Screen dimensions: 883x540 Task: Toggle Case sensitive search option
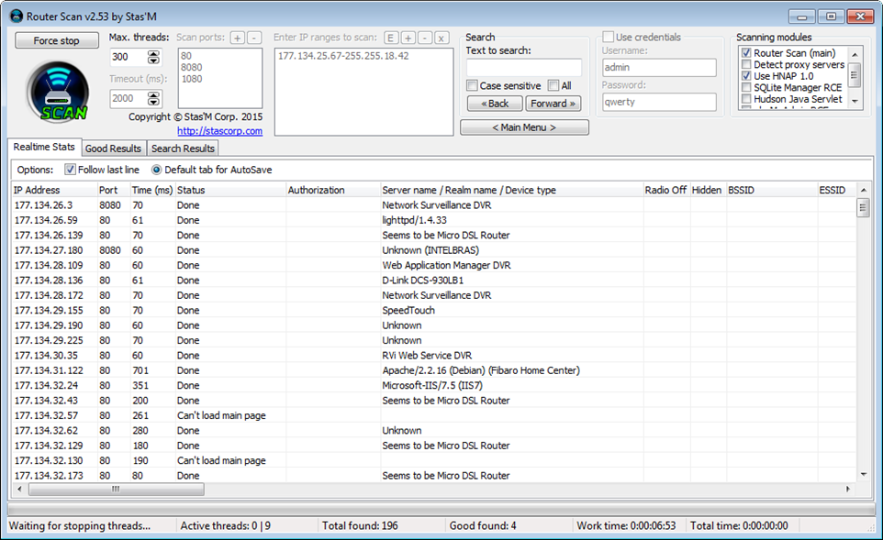(472, 85)
